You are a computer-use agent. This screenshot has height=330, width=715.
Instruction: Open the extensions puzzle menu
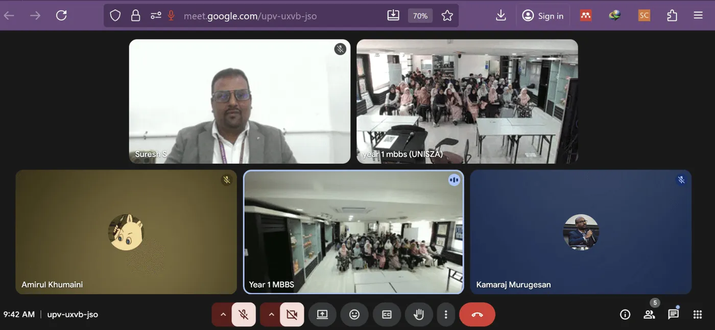click(672, 16)
